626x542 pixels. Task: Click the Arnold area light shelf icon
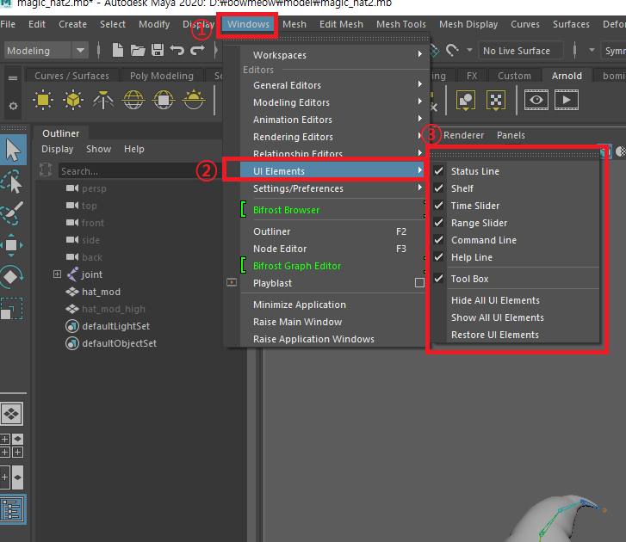point(43,100)
